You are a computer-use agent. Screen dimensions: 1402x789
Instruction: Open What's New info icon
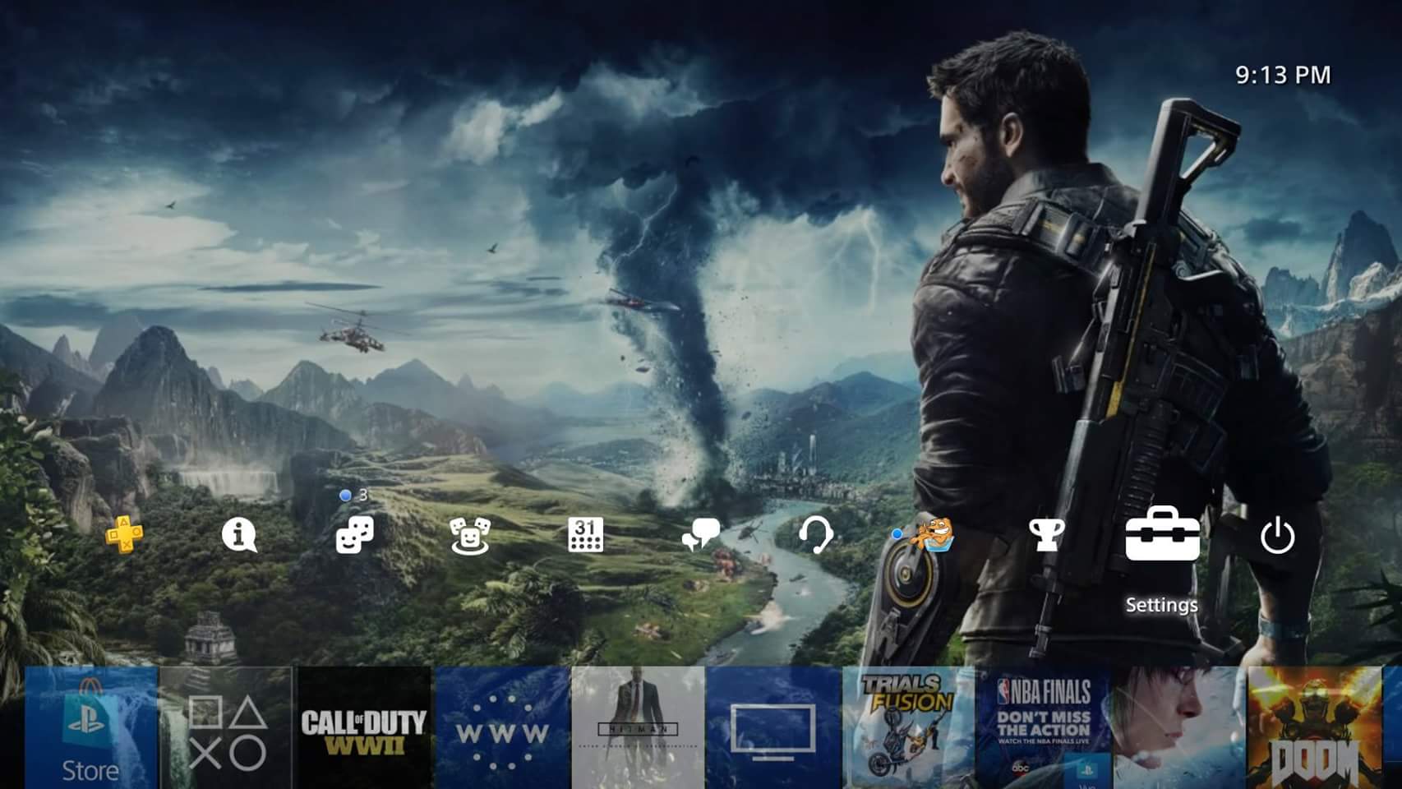pos(239,536)
